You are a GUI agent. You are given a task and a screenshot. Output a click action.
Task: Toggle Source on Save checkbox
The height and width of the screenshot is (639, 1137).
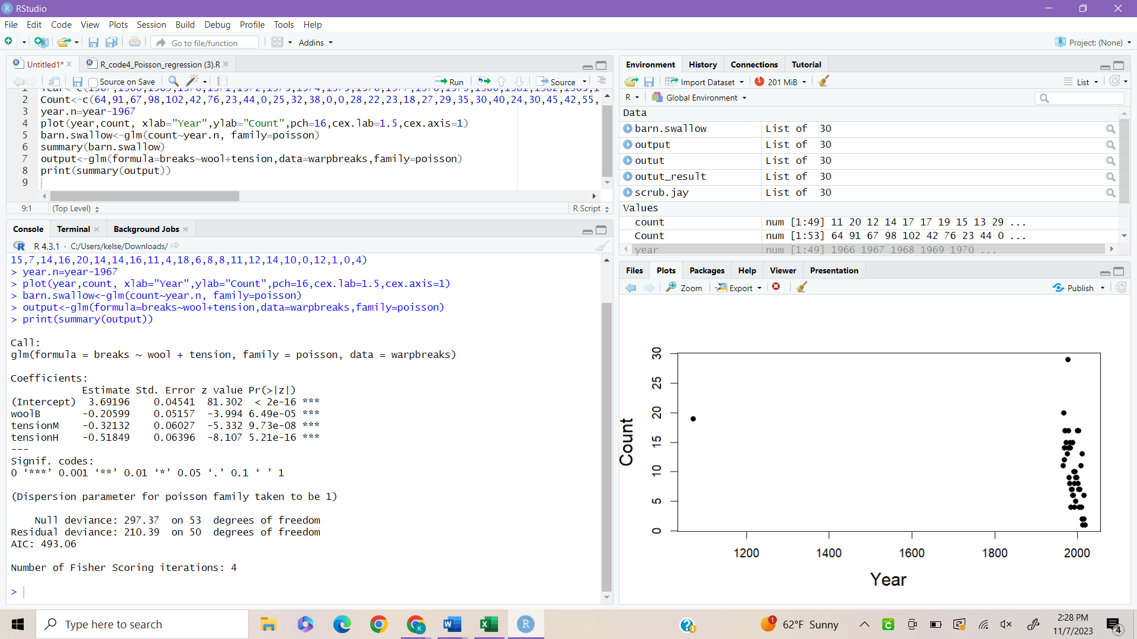[92, 82]
